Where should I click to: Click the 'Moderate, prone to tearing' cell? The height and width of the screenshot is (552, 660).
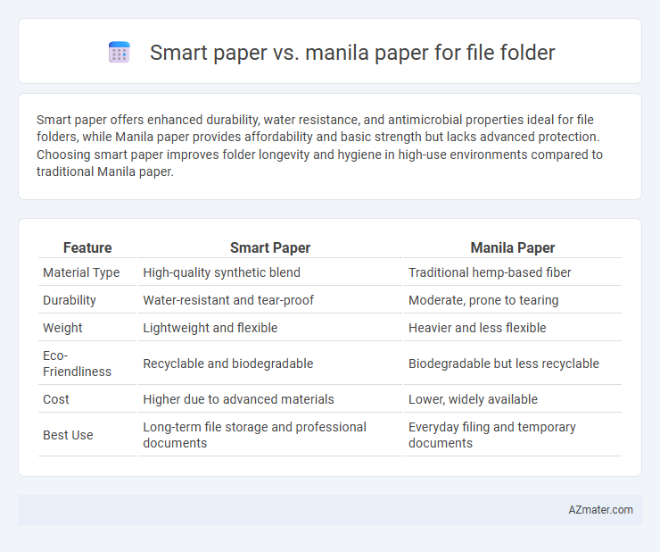tap(483, 300)
